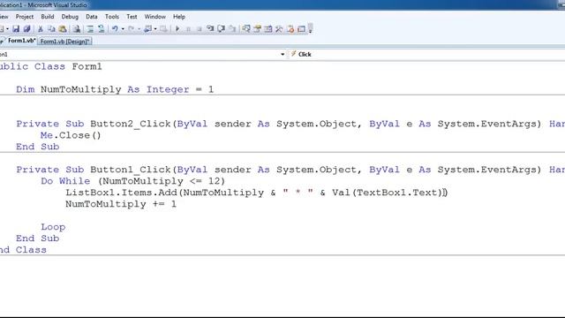The image size is (565, 318).
Task: Click the Navigate Backward icon
Action: click(147, 29)
